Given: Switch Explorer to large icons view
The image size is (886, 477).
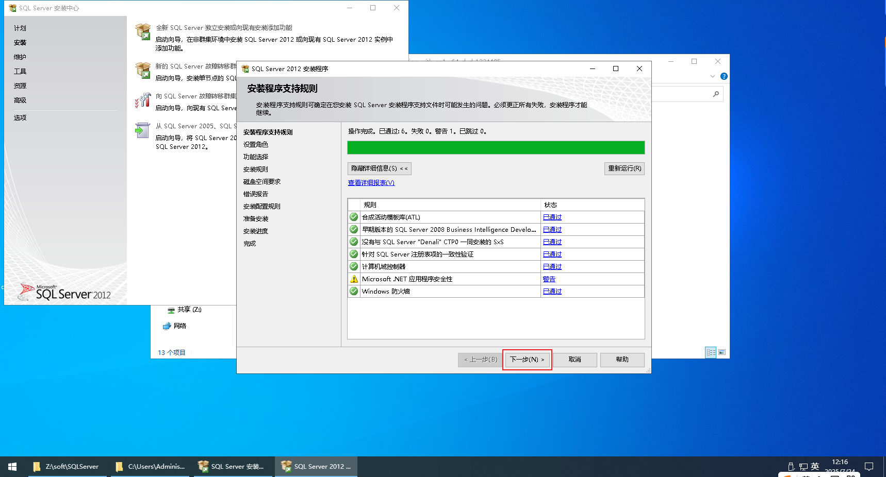Looking at the screenshot, I should [722, 352].
